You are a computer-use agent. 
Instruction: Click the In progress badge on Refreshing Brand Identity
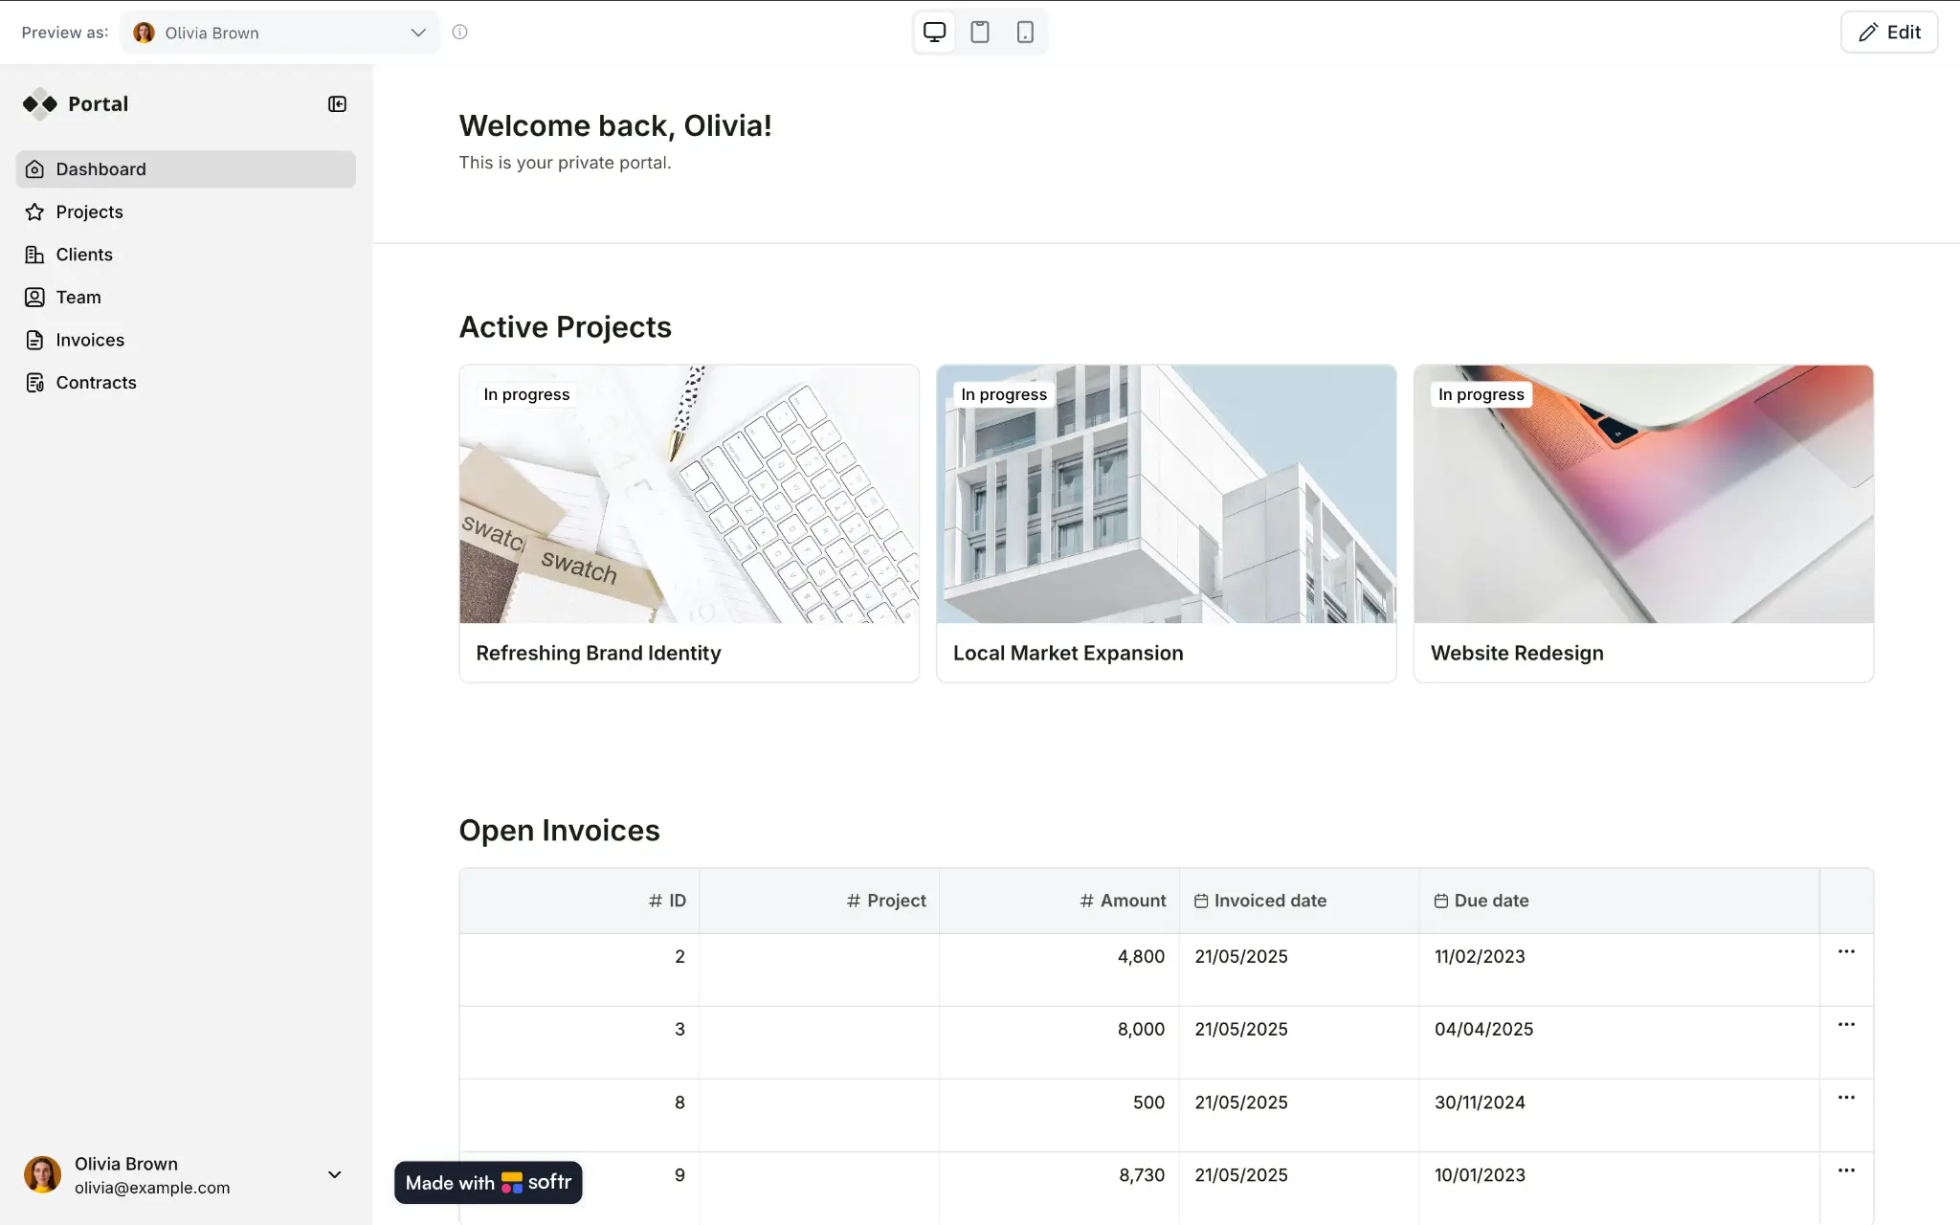(526, 394)
